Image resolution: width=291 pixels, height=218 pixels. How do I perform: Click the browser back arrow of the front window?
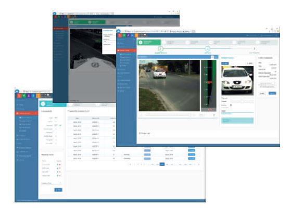[x=119, y=31]
